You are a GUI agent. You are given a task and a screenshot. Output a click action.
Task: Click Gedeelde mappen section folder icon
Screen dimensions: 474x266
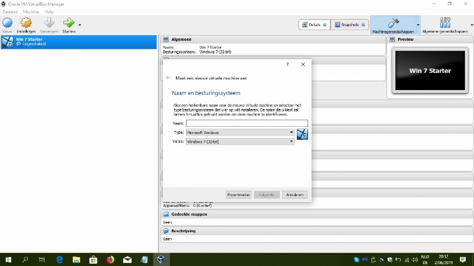coord(166,214)
